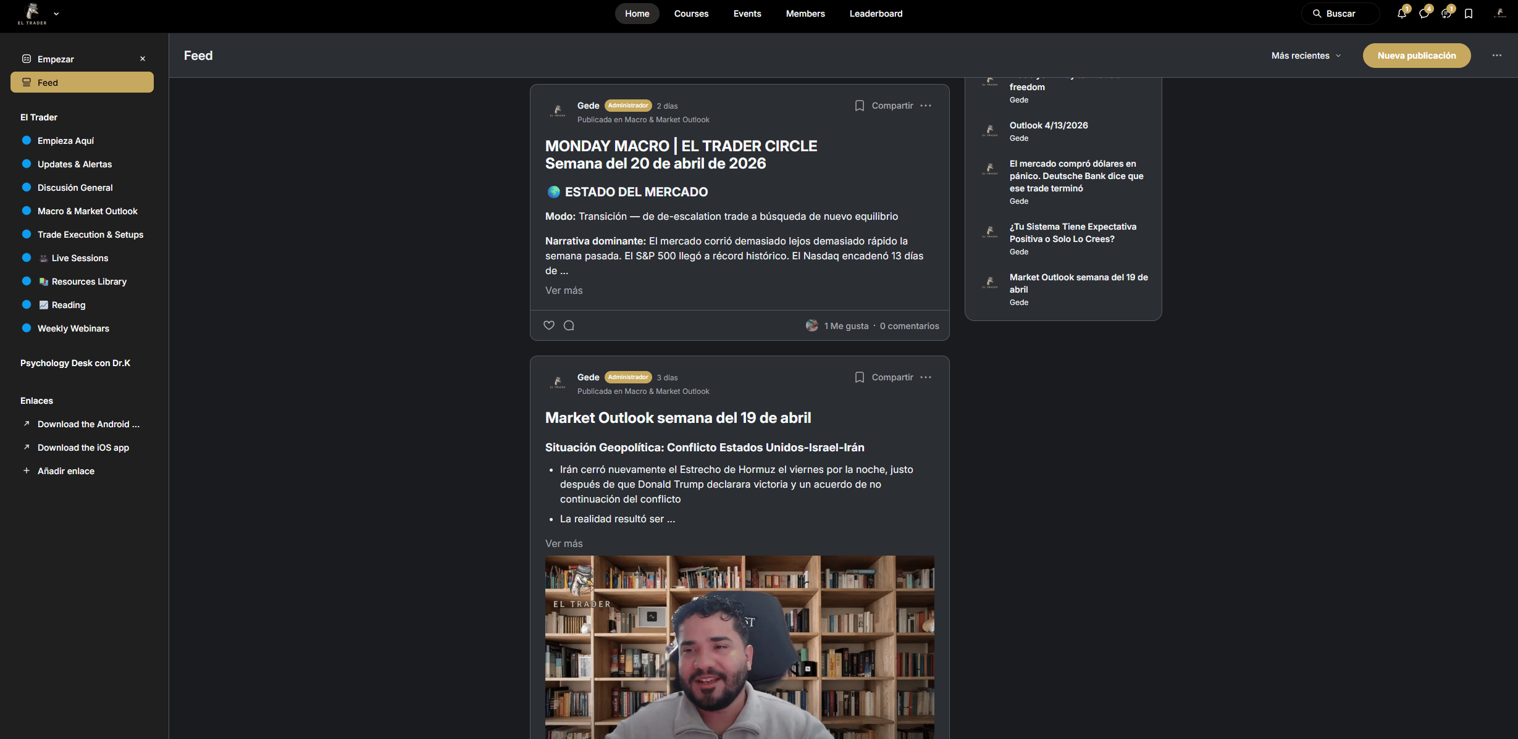The height and width of the screenshot is (739, 1518).
Task: Close the Empezar sidebar item
Action: click(143, 59)
